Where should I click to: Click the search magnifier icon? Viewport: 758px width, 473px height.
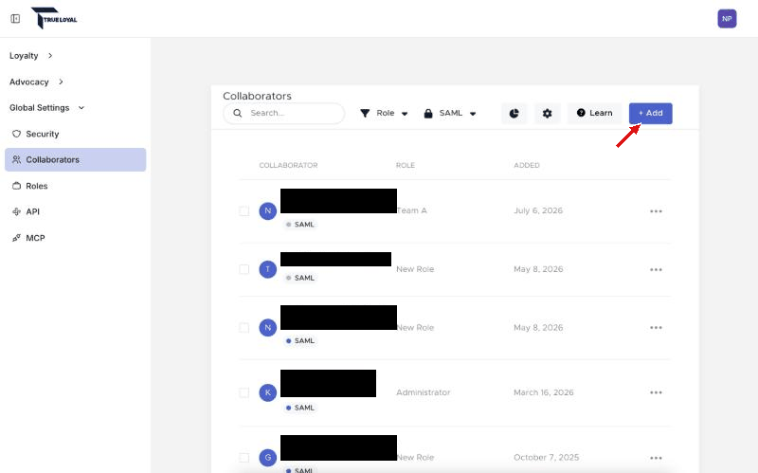[238, 113]
